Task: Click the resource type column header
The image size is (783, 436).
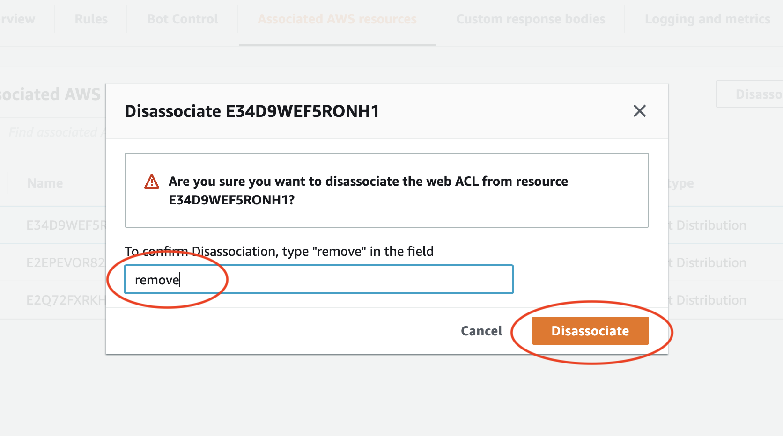Action: coord(681,183)
